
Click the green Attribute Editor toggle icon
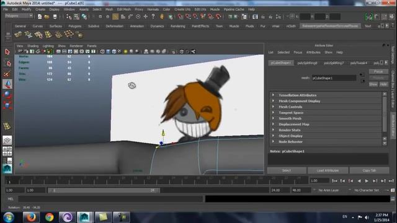[x=369, y=17]
